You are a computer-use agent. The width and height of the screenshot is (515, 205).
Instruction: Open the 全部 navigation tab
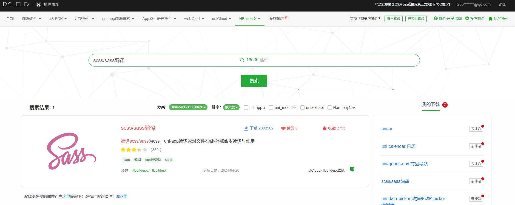[x=10, y=19]
